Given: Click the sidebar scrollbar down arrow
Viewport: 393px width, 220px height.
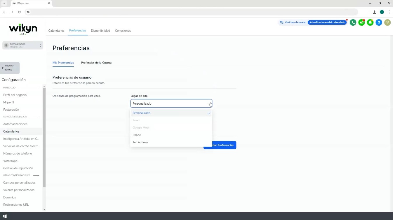Looking at the screenshot, I should pos(44,209).
